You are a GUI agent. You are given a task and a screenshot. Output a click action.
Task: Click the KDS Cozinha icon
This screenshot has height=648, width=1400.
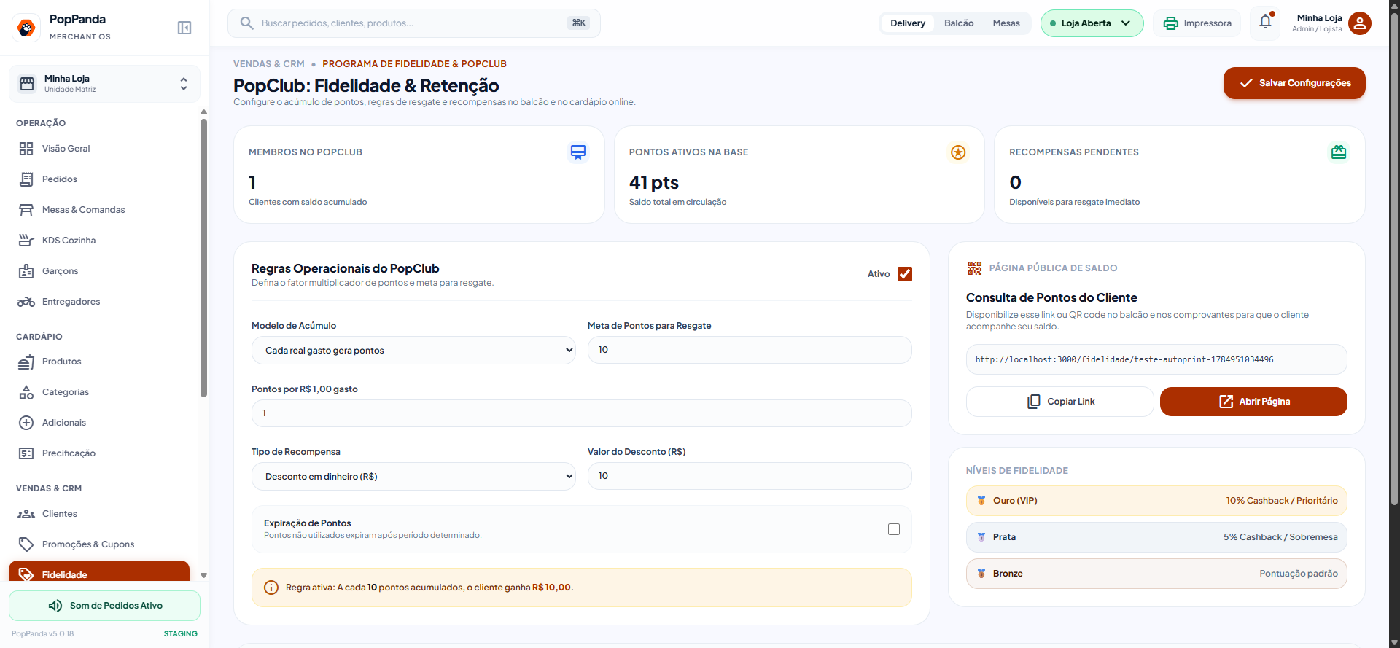click(26, 241)
